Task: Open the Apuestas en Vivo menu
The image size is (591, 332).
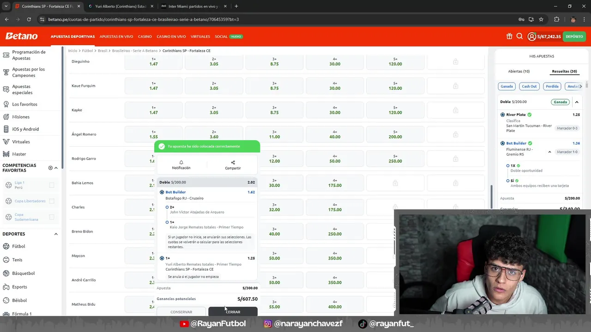Action: 116,36
